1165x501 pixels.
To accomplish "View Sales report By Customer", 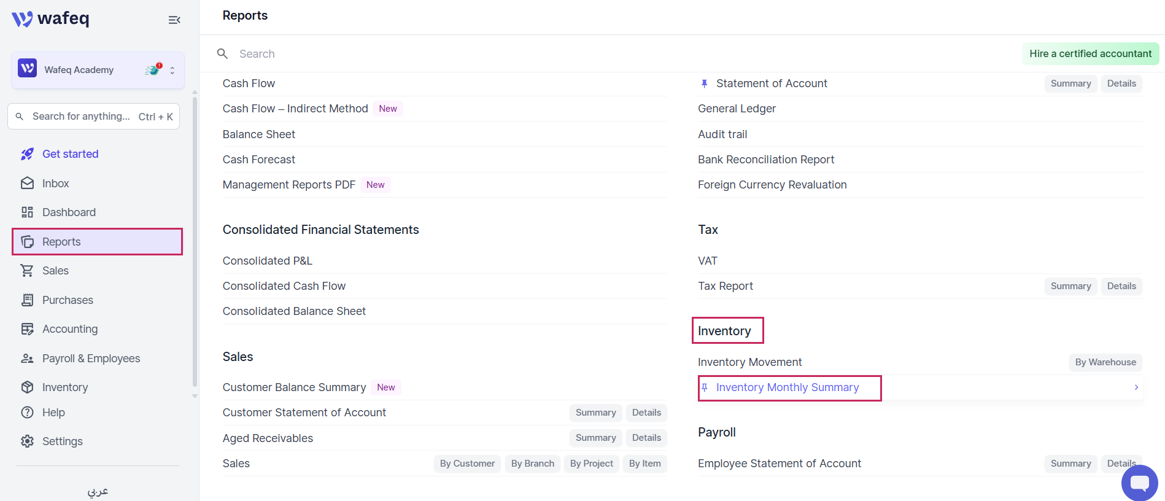I will [x=467, y=464].
